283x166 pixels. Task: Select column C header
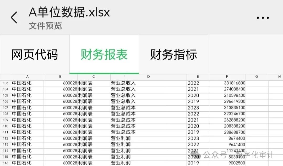click(94, 77)
